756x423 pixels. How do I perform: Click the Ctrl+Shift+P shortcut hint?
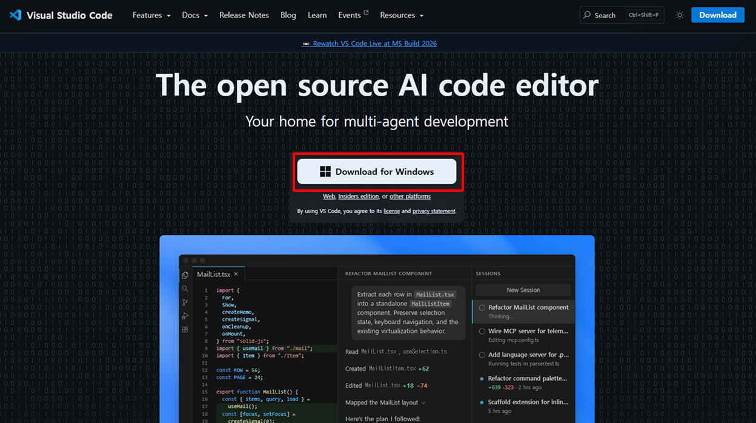point(644,15)
